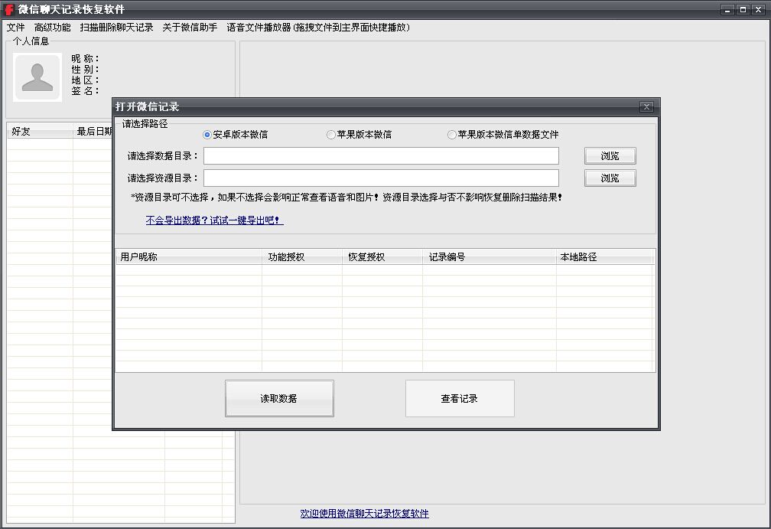Click 最后日期 column header in friends list
This screenshot has width=771, height=529.
tap(93, 132)
